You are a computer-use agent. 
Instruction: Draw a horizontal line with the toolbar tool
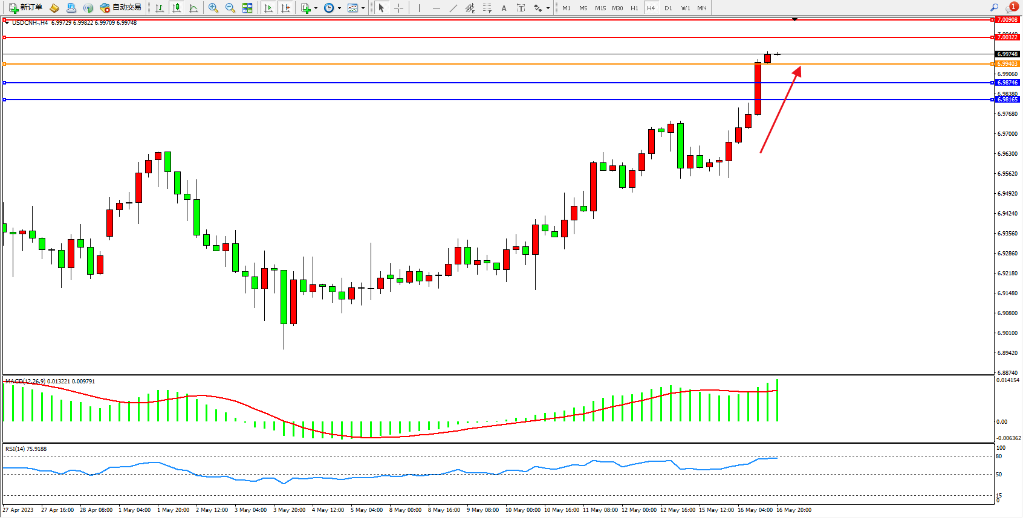pos(437,8)
